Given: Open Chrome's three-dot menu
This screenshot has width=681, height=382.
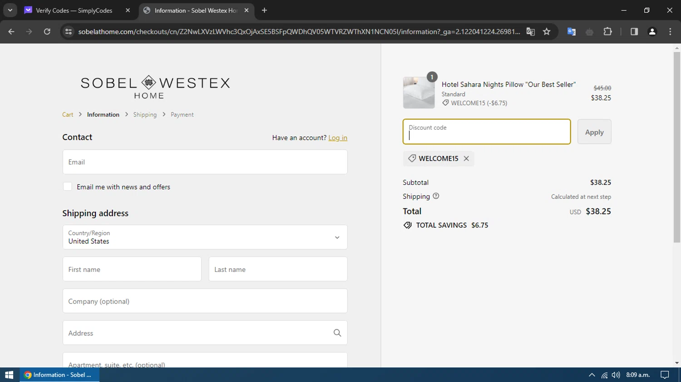Looking at the screenshot, I should pyautogui.click(x=670, y=32).
